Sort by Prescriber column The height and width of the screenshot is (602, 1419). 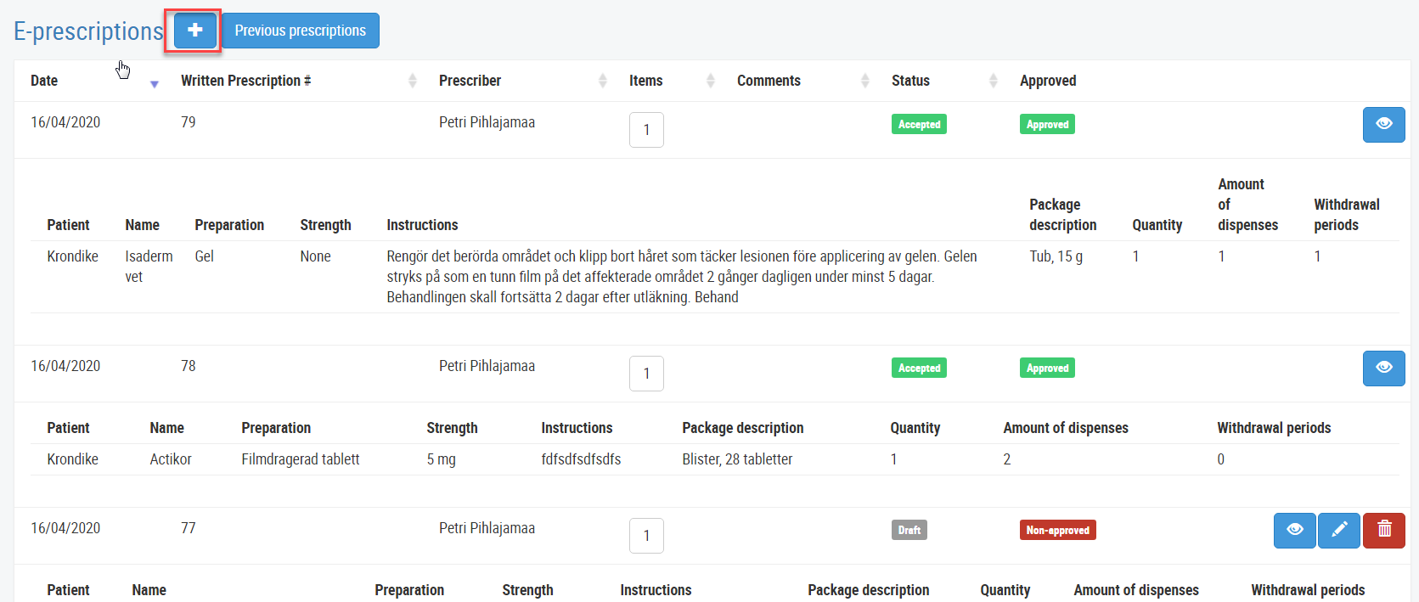point(602,81)
